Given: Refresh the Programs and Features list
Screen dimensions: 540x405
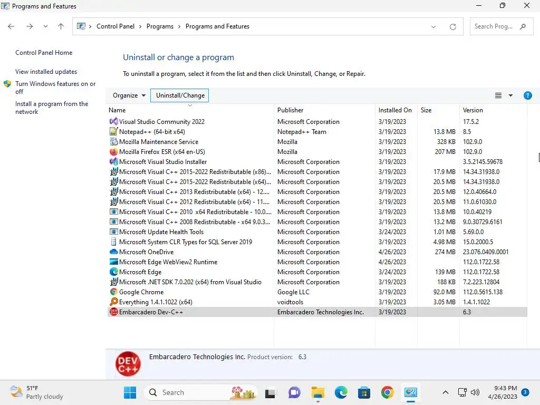Looking at the screenshot, I should point(452,26).
